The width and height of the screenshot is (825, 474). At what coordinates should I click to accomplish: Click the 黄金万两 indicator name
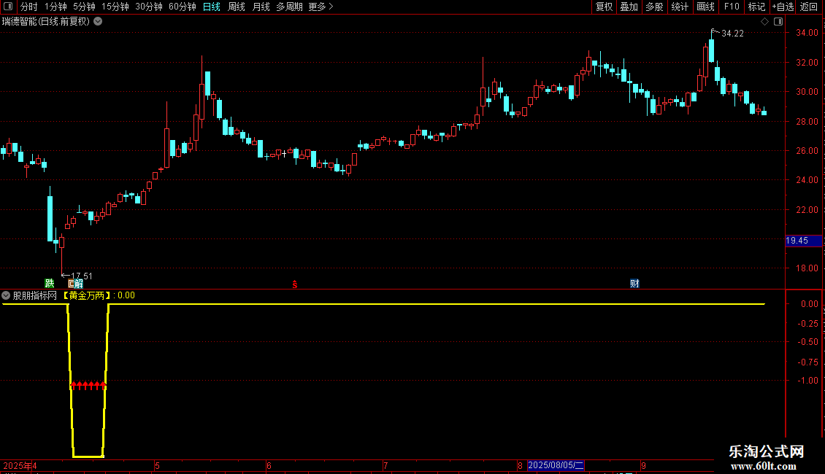tap(88, 296)
